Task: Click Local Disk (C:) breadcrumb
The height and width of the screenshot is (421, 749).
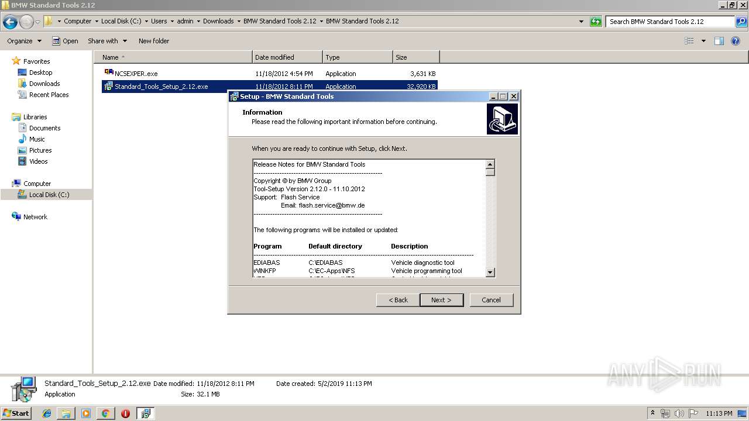Action: click(x=121, y=21)
